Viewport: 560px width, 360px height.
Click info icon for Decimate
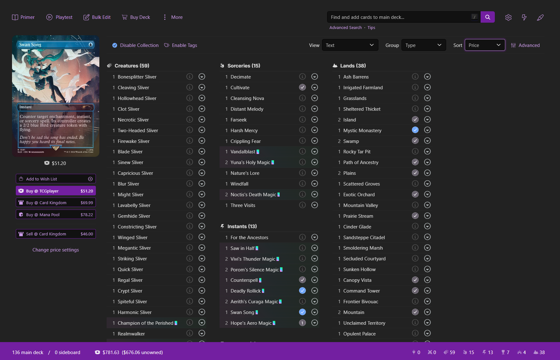pyautogui.click(x=302, y=76)
